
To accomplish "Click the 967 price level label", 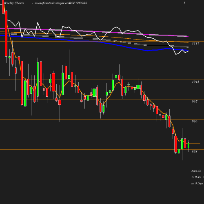I will click(x=195, y=102).
